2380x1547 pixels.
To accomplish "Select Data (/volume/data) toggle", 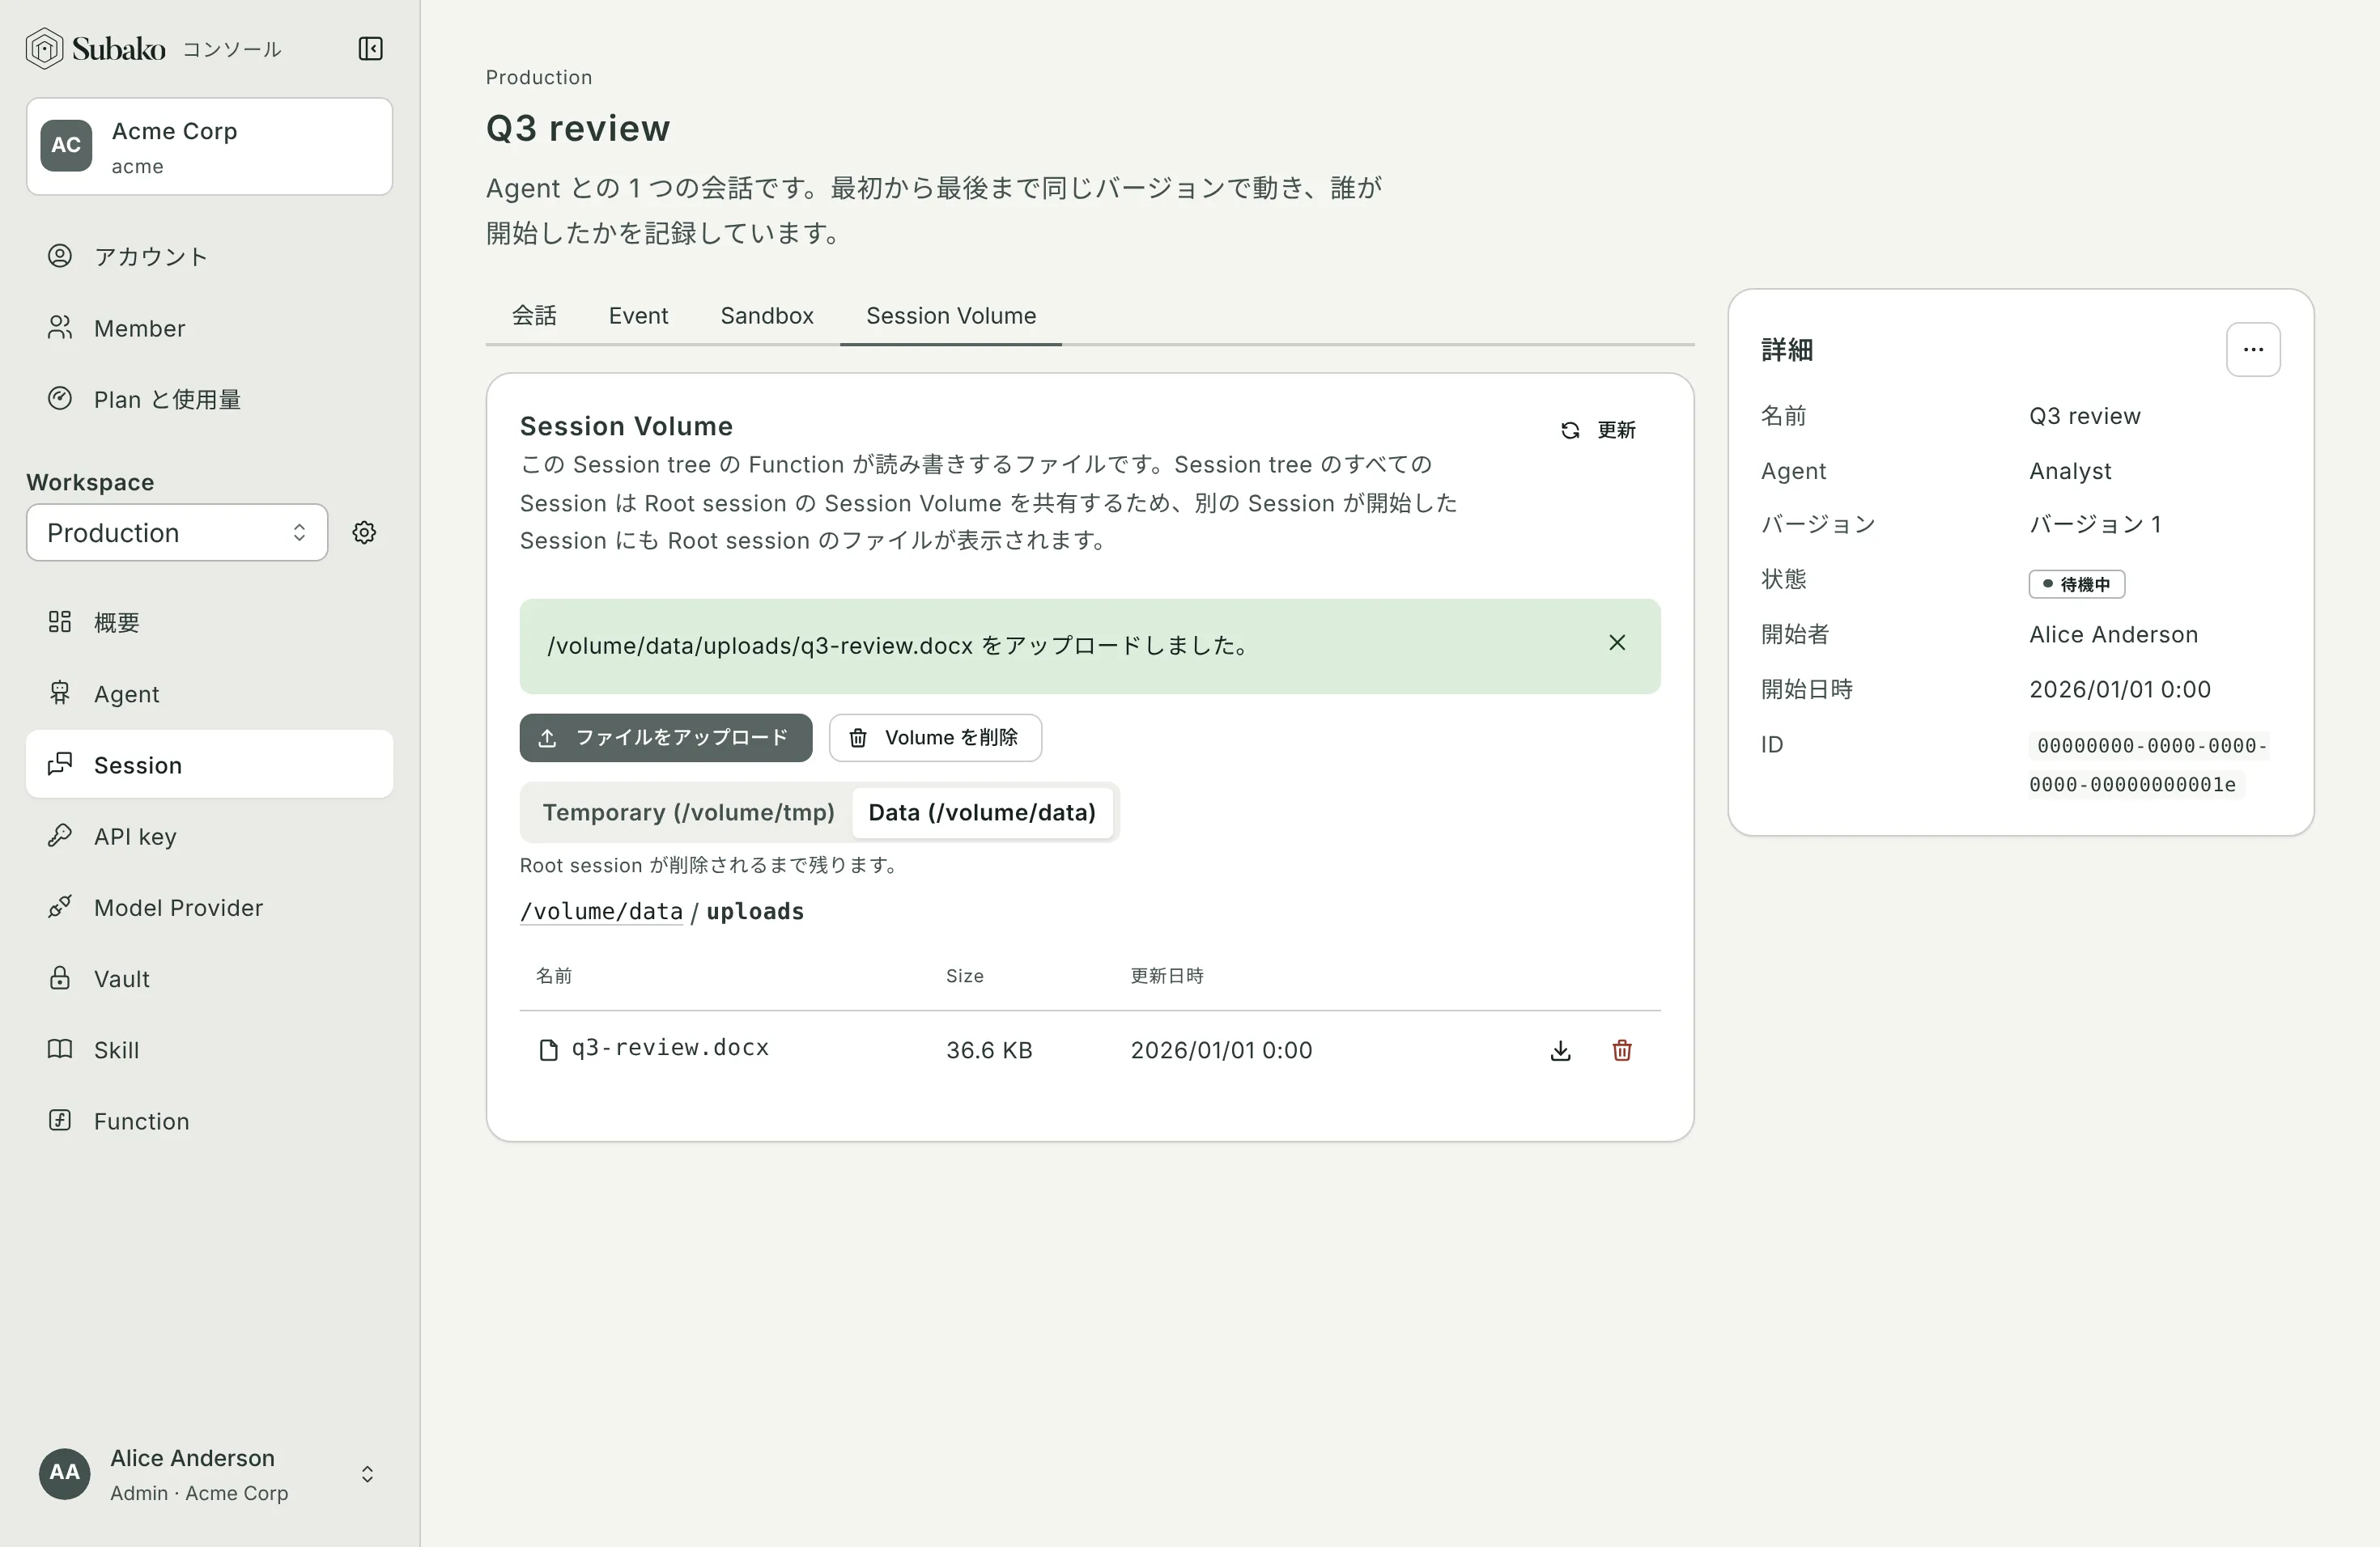I will [982, 812].
